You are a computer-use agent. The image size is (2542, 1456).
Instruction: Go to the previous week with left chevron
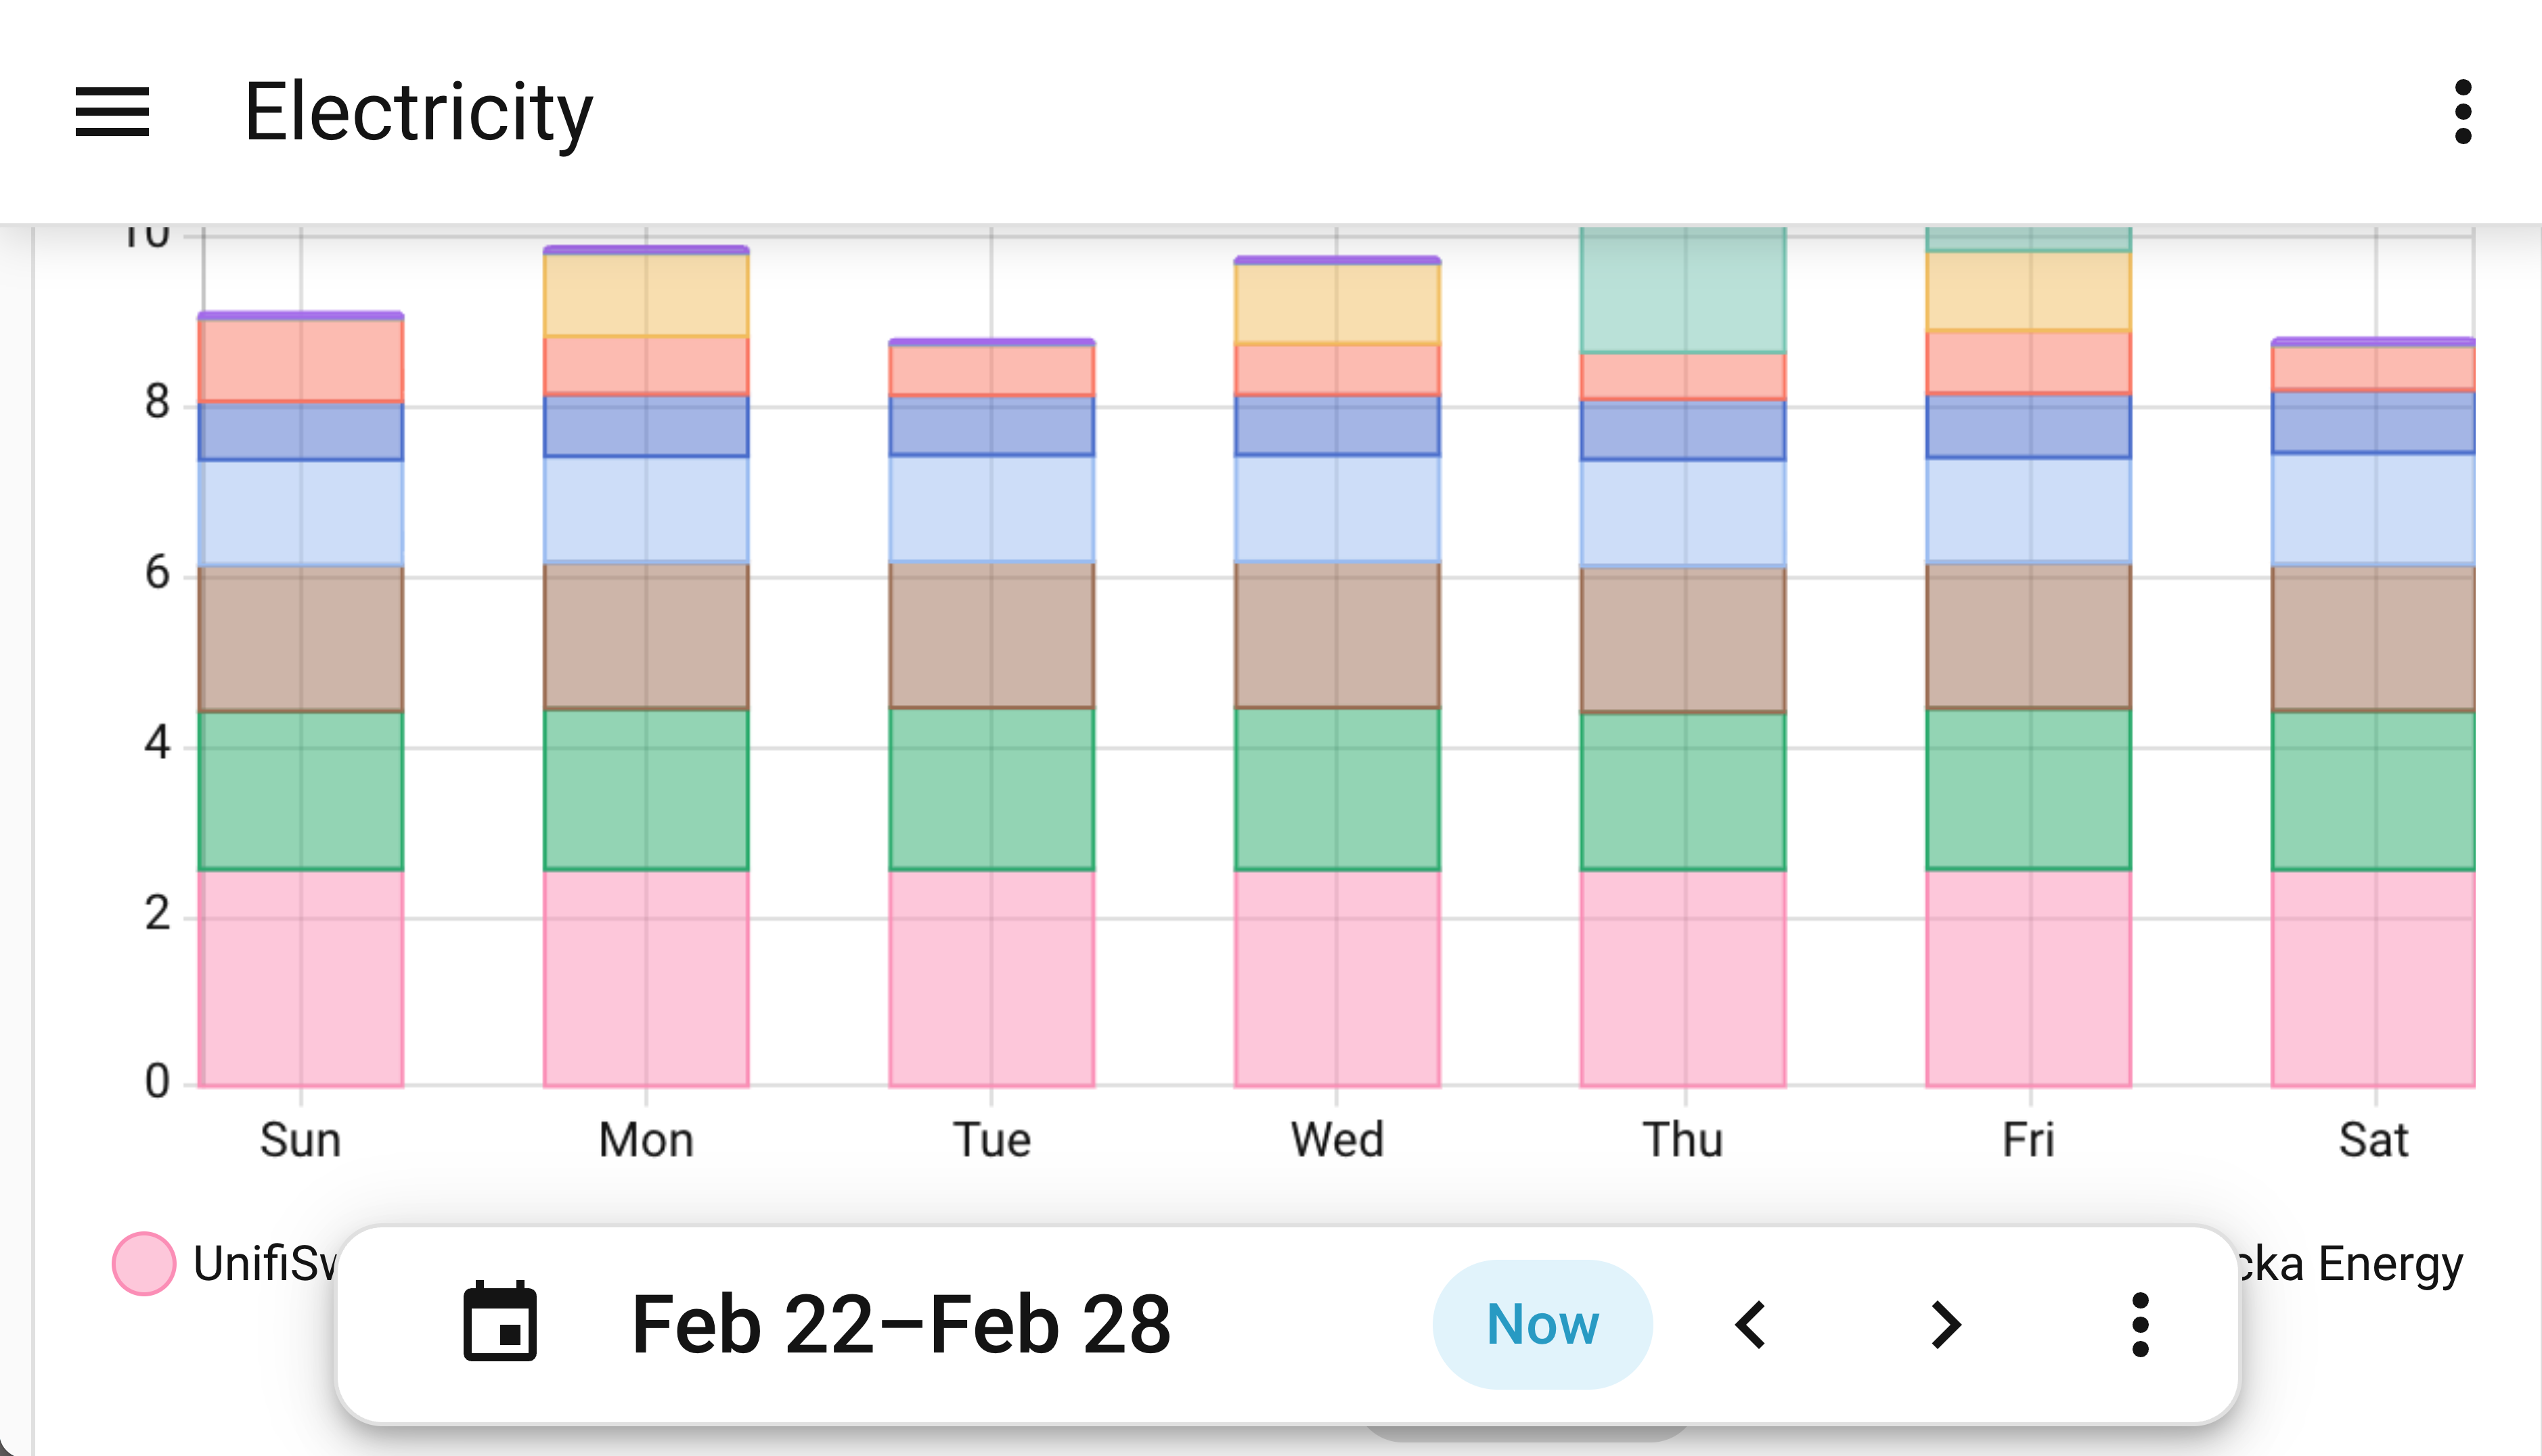(1750, 1324)
